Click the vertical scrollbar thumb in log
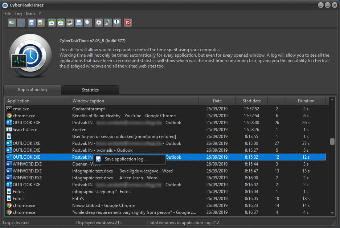 coord(332,142)
